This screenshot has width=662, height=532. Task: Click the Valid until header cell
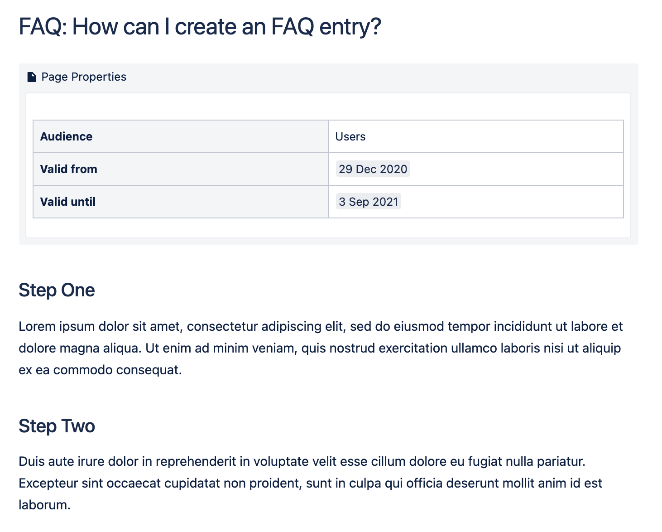click(x=181, y=202)
